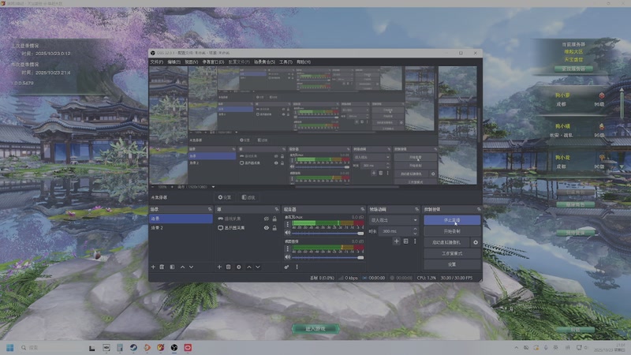Open Settings from the Controls panel
631x355 pixels.
(x=452, y=264)
